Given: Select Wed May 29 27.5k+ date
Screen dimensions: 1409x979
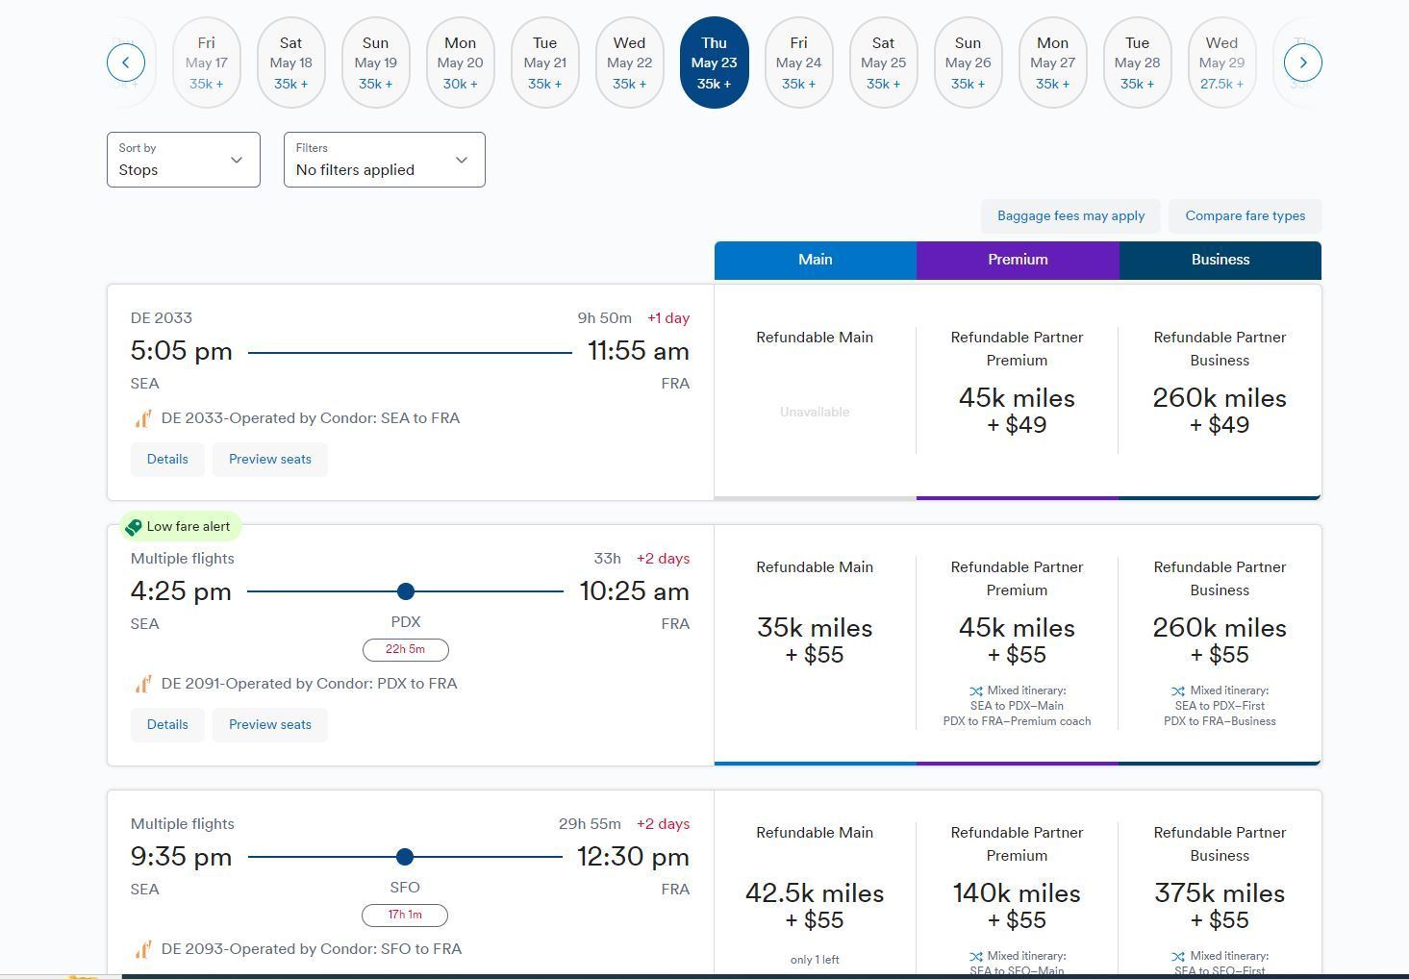Looking at the screenshot, I should pos(1221,63).
